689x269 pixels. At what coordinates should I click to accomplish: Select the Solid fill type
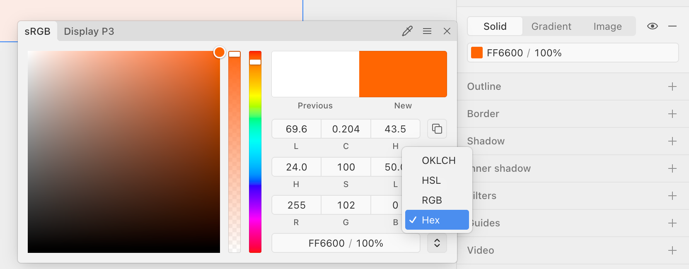(x=495, y=26)
